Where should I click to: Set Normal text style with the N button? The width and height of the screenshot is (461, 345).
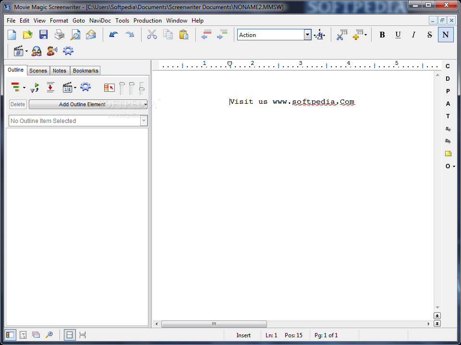(x=446, y=35)
